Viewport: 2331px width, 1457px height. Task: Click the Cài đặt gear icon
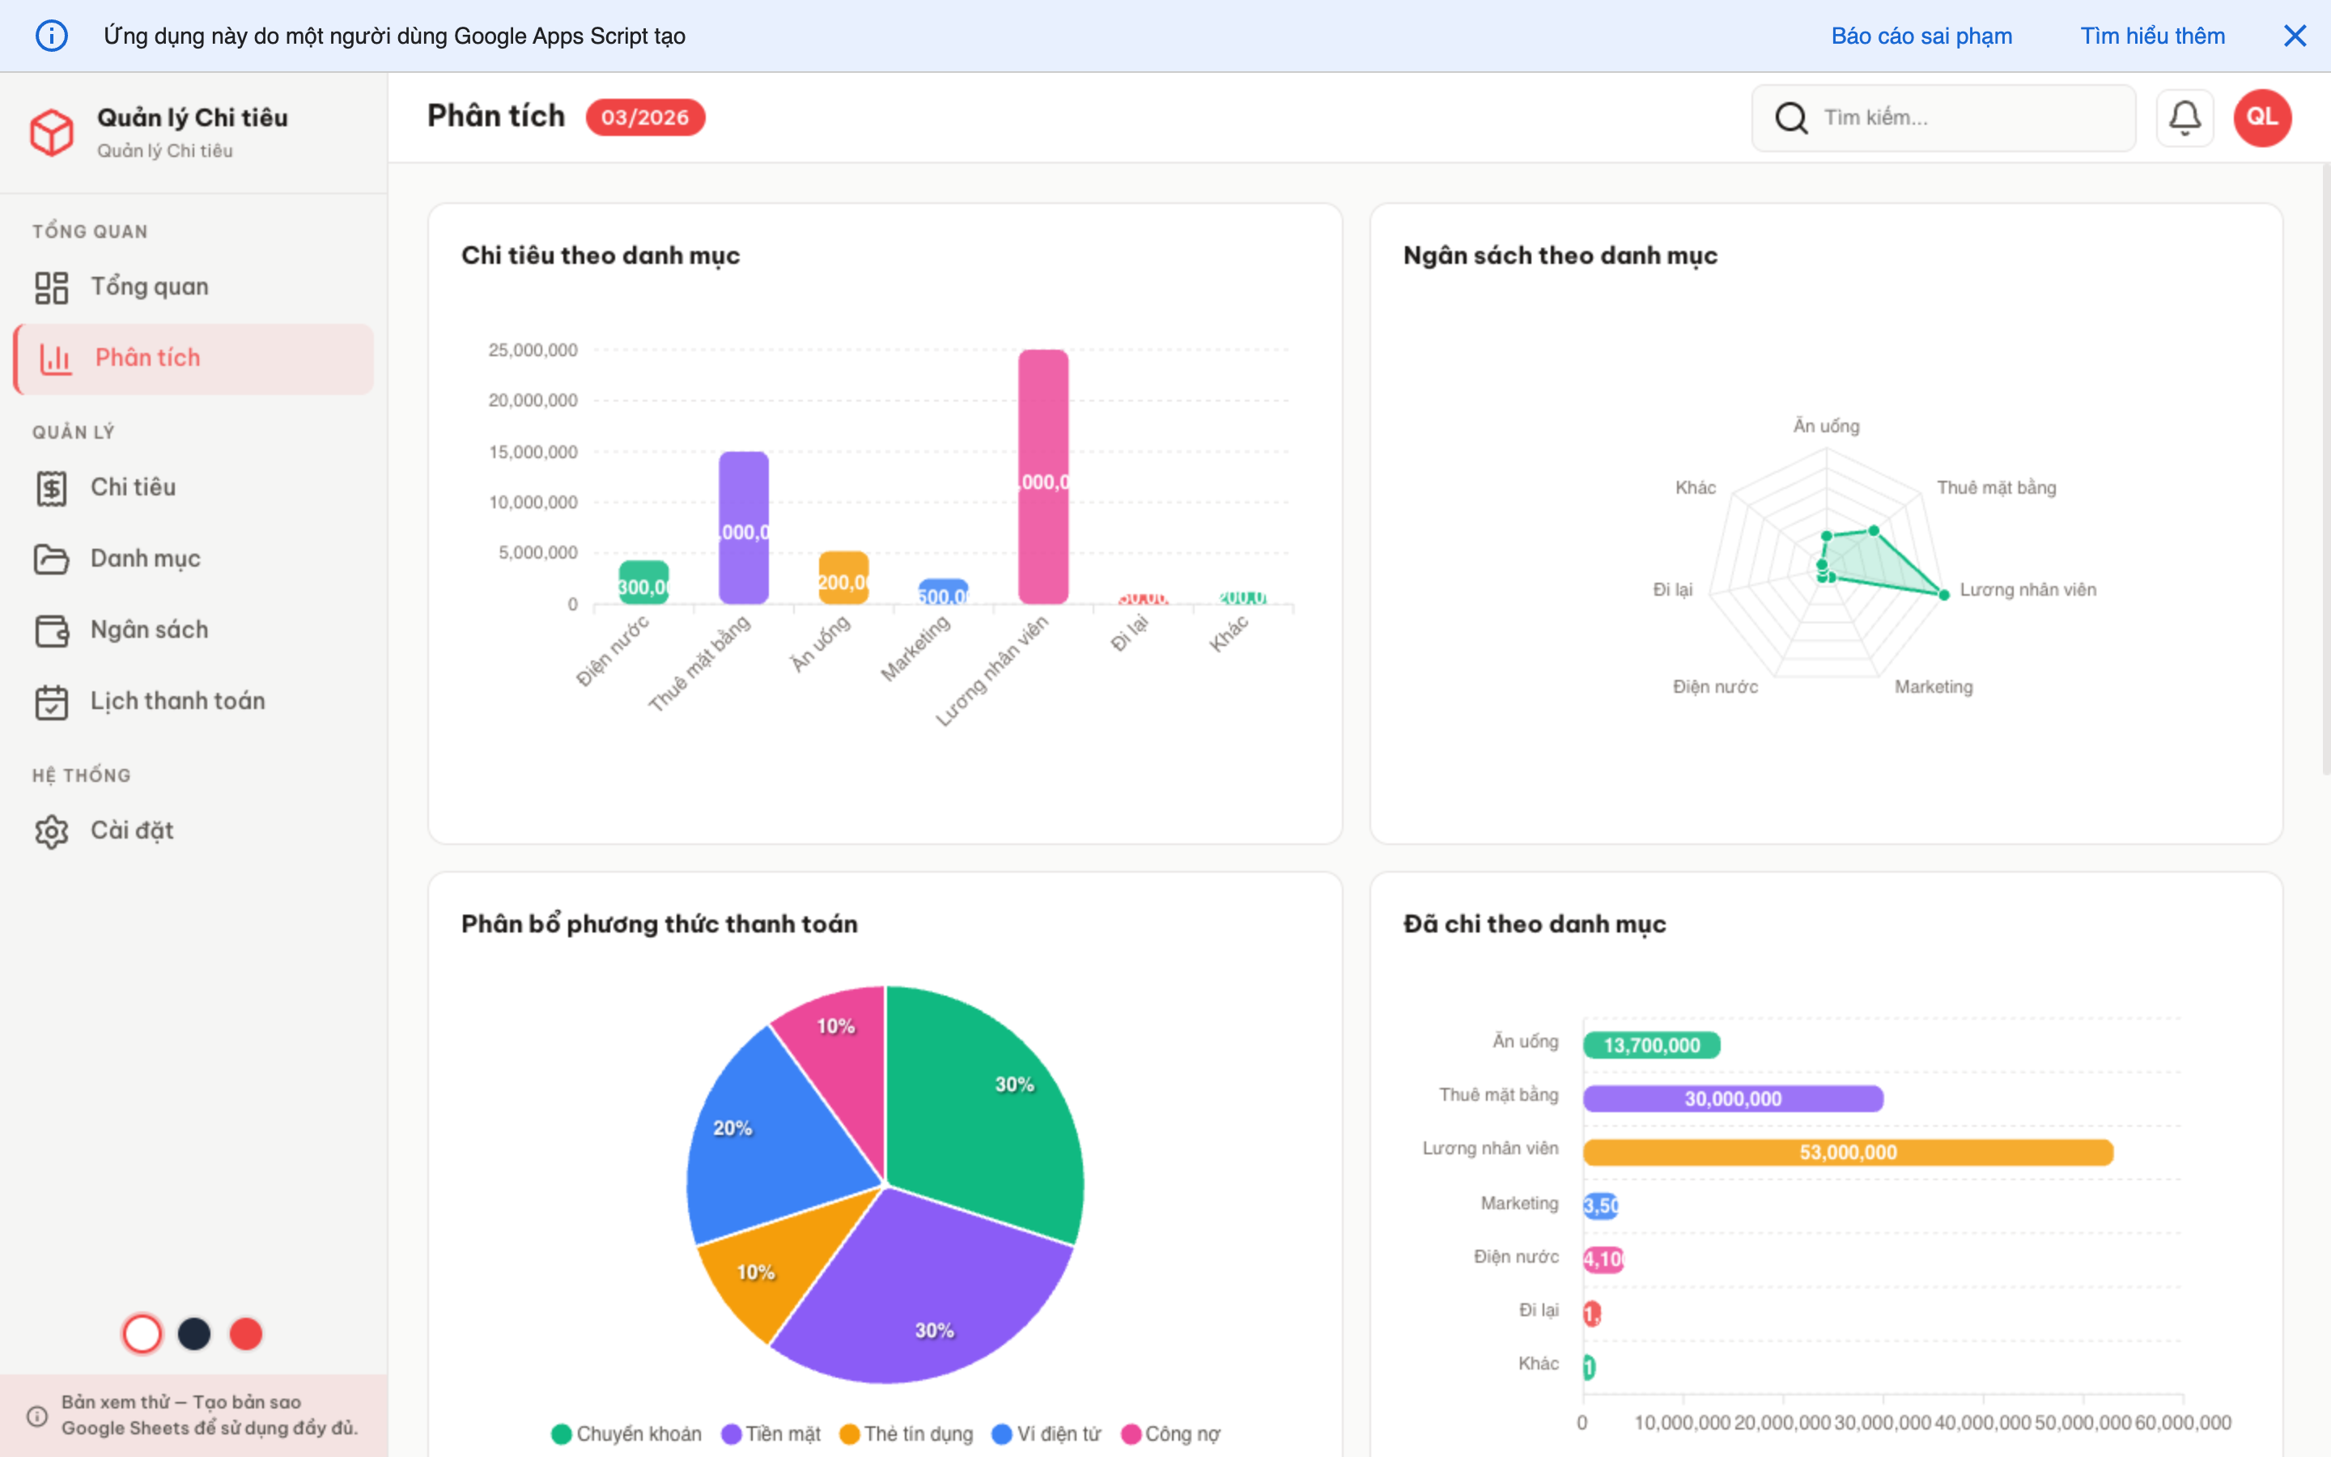point(51,830)
